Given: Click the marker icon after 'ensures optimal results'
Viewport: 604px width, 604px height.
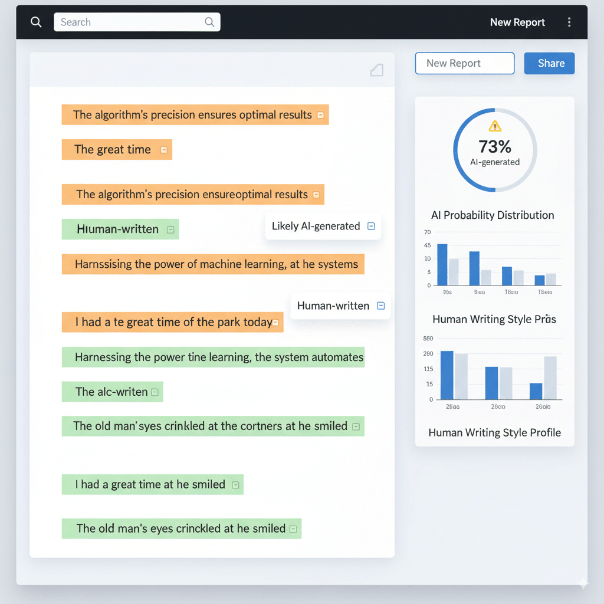Looking at the screenshot, I should click(320, 114).
